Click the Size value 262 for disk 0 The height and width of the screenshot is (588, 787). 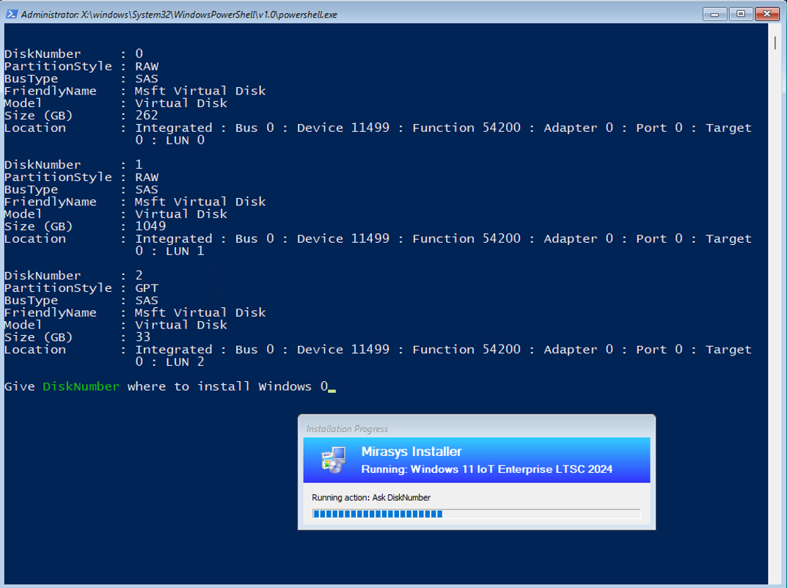147,115
